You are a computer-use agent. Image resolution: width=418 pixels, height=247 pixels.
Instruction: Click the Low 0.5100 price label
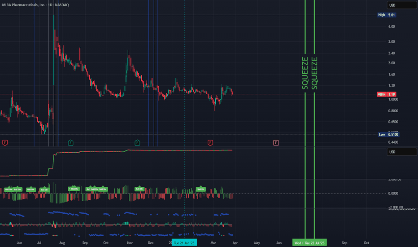pyautogui.click(x=388, y=134)
